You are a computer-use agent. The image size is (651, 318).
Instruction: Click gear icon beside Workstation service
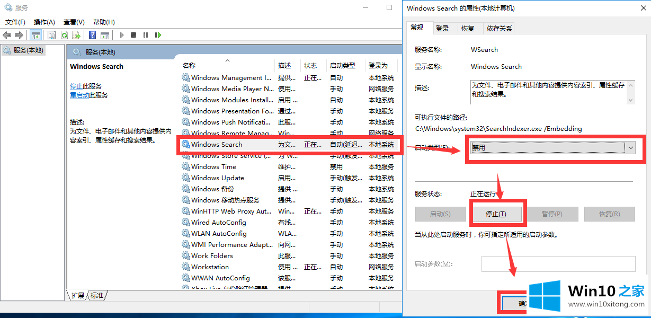click(x=185, y=267)
